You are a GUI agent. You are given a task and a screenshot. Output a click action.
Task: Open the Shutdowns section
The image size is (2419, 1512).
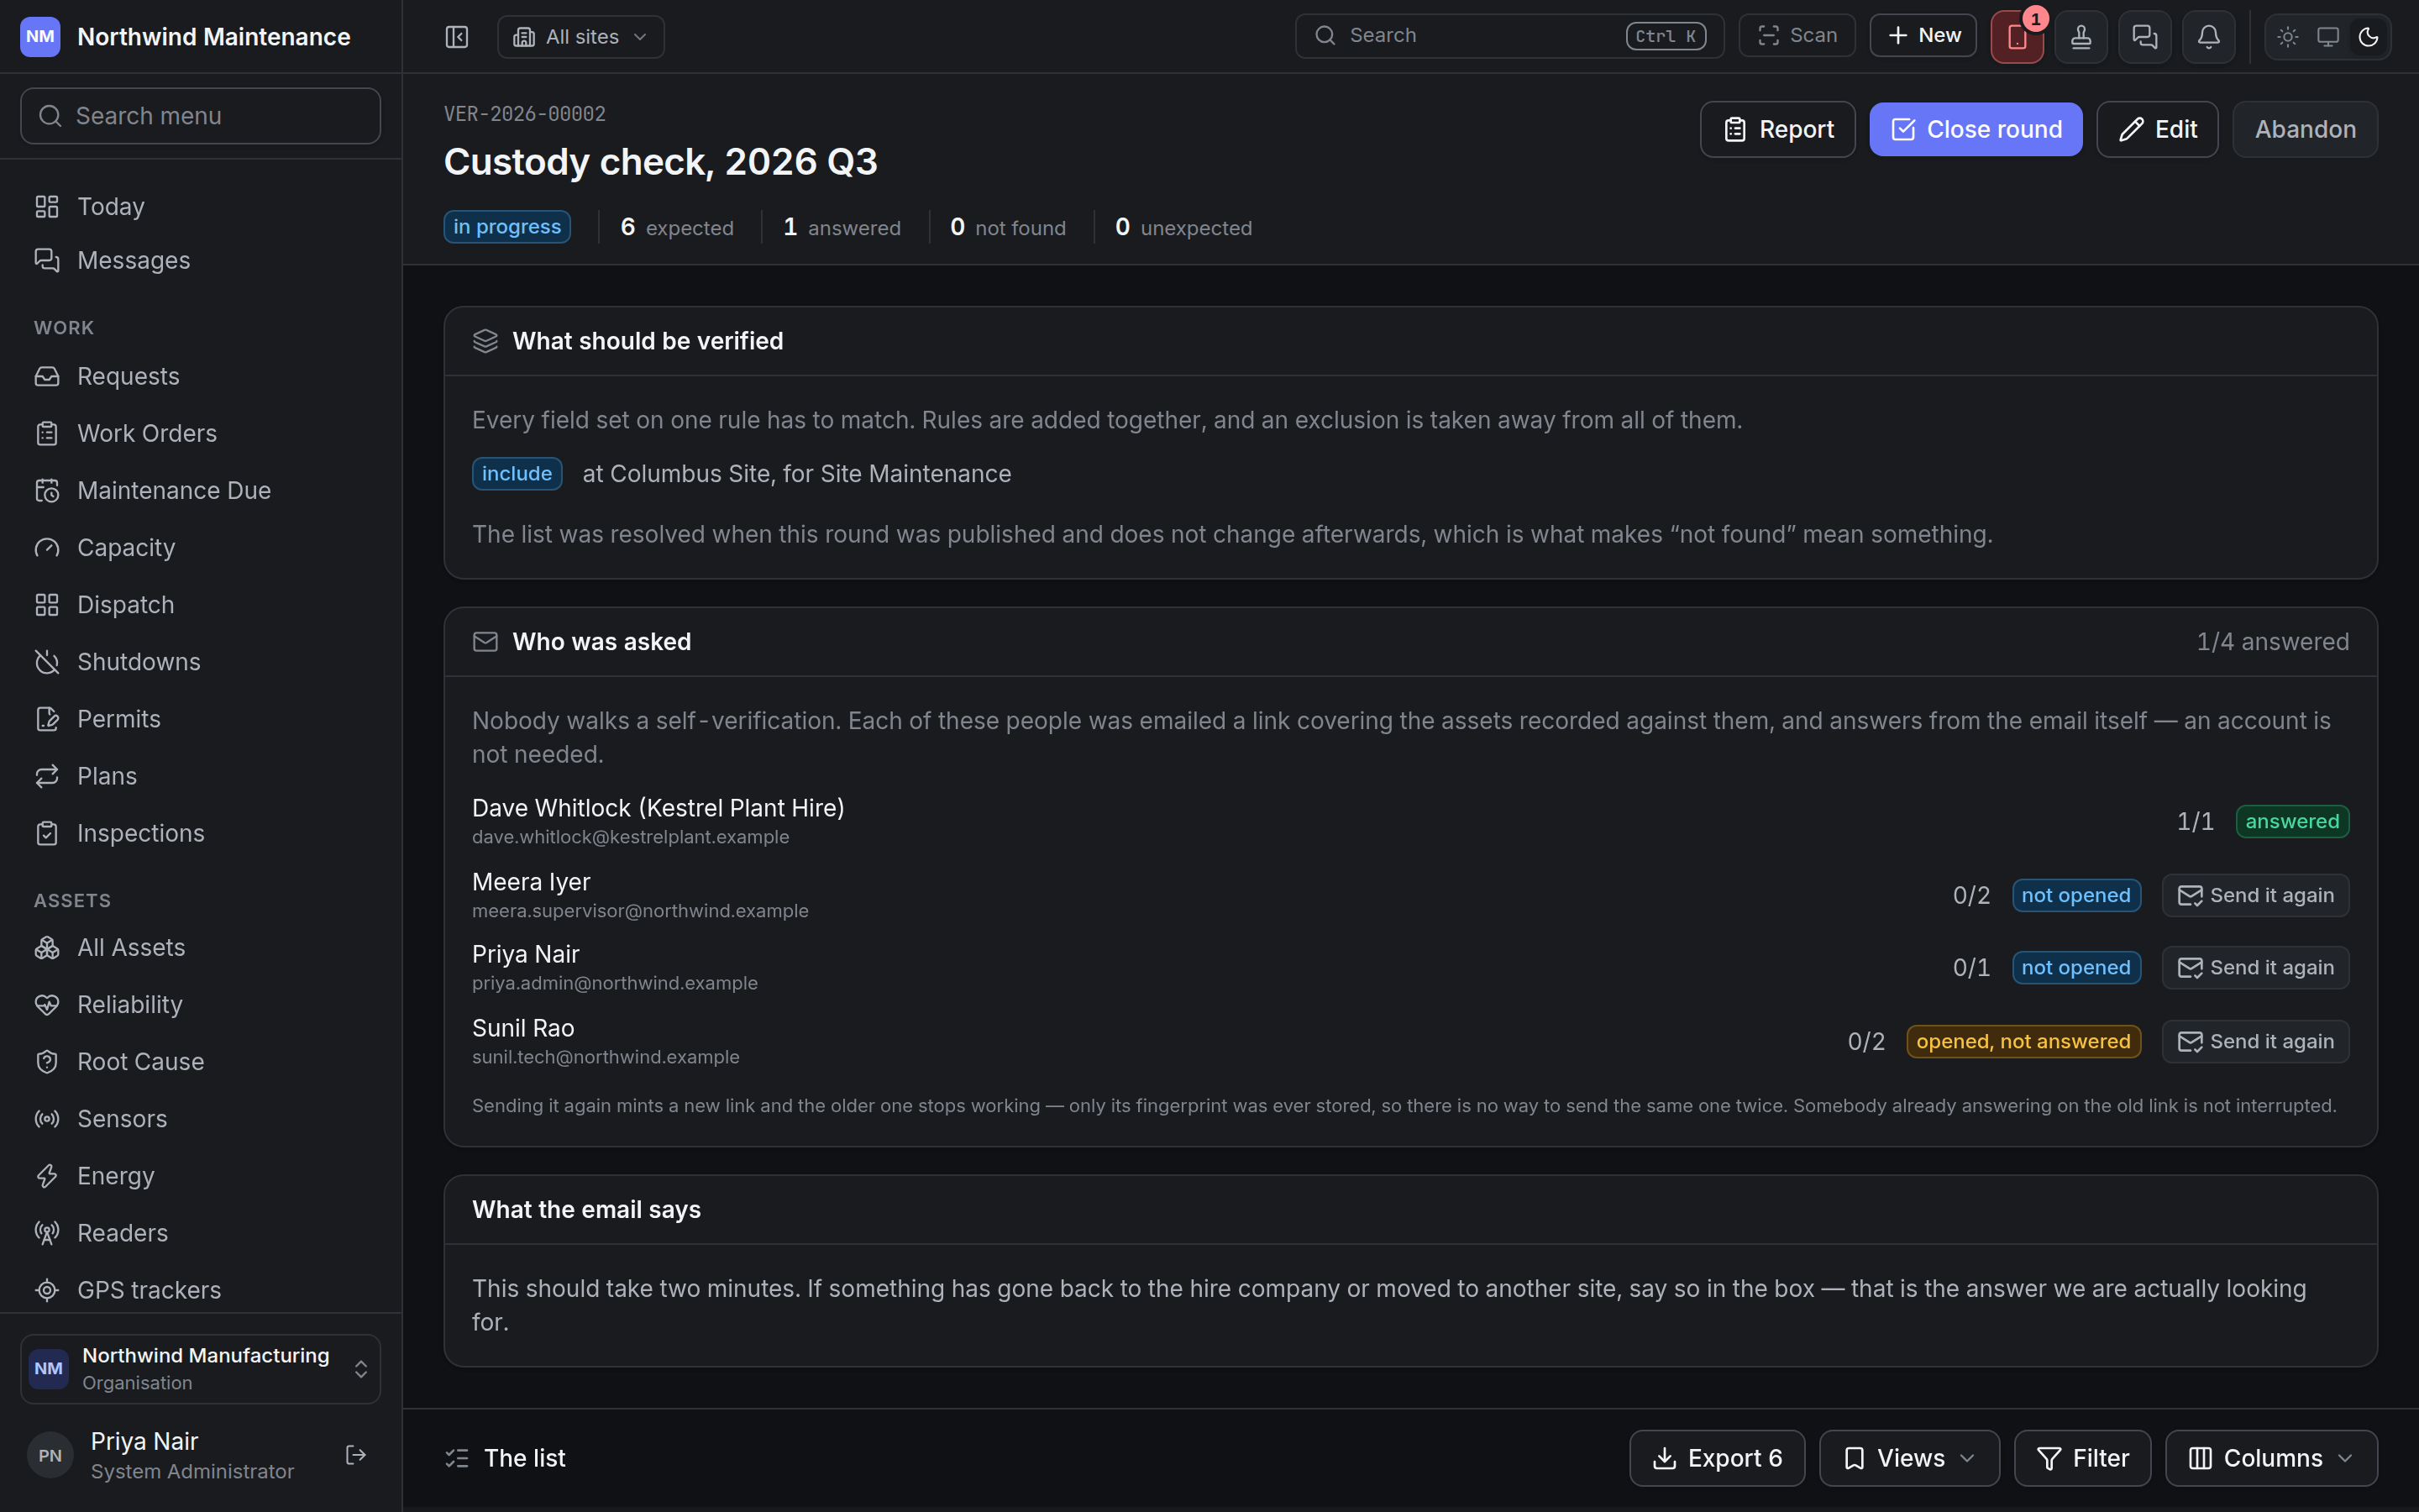click(x=201, y=662)
